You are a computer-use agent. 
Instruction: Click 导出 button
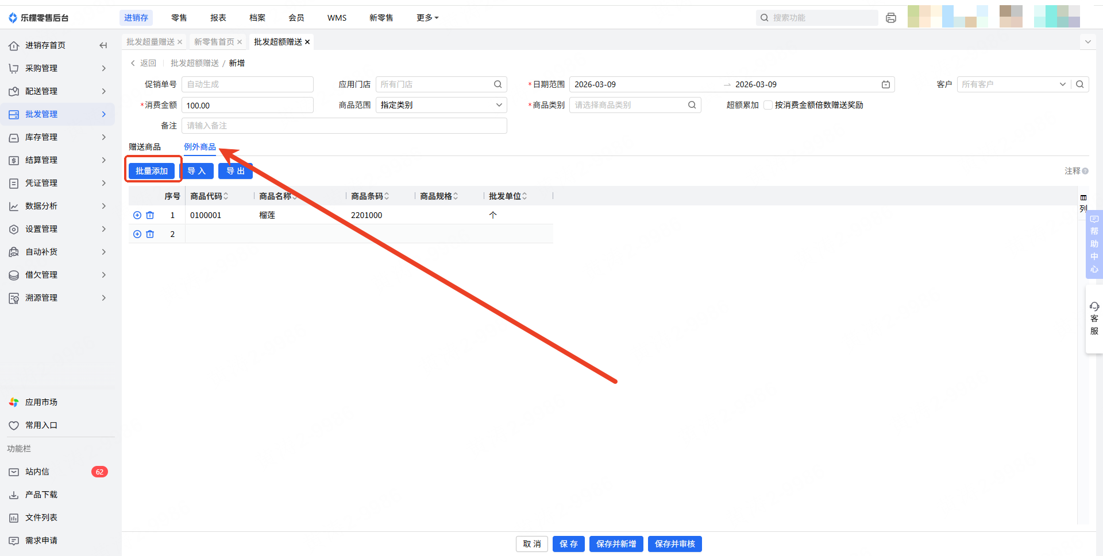236,171
